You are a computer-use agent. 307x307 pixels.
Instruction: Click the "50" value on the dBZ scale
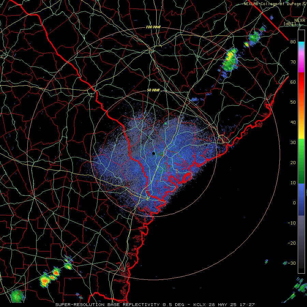[293, 102]
